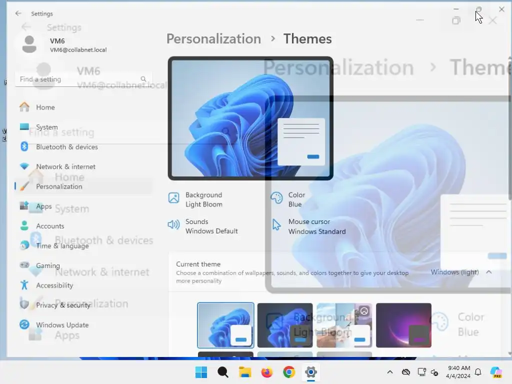Screen dimensions: 512x384
Task: Click the muted volume tray icon
Action: 434,372
